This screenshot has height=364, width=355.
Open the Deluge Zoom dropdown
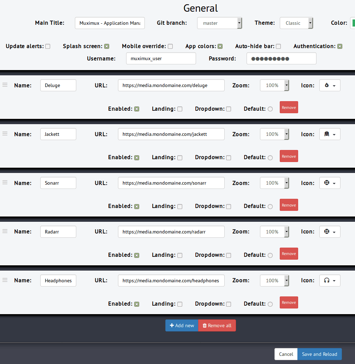(274, 85)
